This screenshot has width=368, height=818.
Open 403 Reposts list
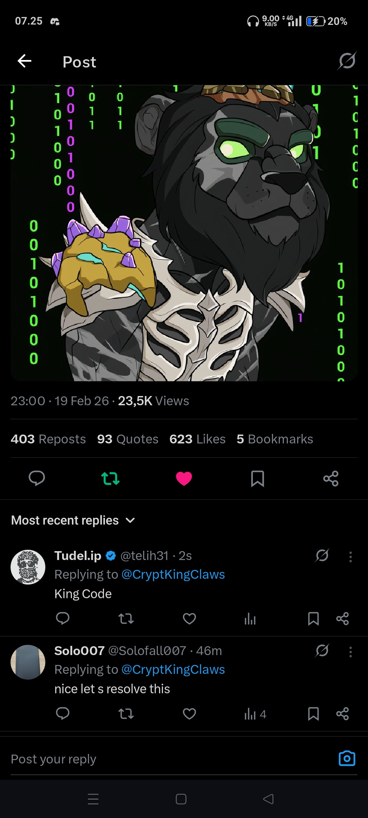pyautogui.click(x=48, y=439)
